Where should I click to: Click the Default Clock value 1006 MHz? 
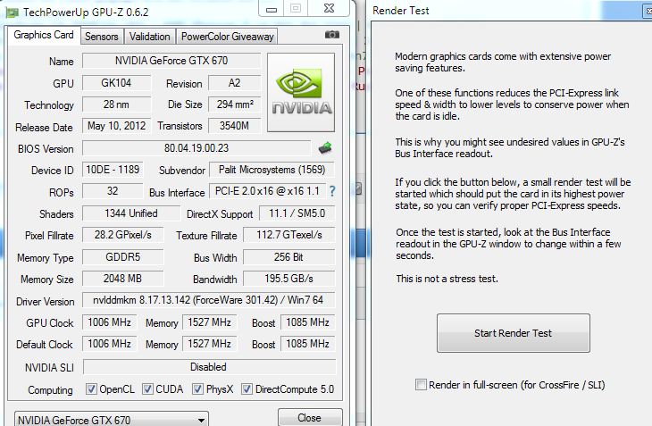[x=109, y=344]
